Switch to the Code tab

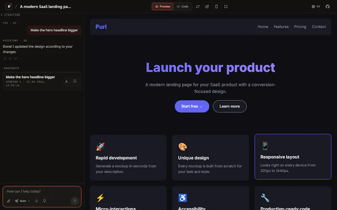pyautogui.click(x=182, y=6)
